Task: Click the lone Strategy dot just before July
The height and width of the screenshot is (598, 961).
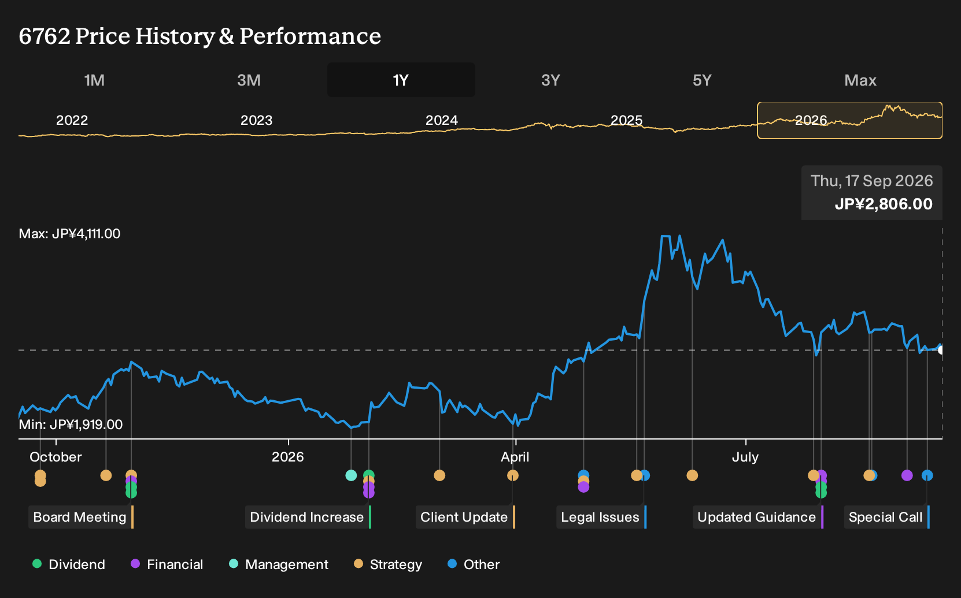Action: [x=692, y=475]
